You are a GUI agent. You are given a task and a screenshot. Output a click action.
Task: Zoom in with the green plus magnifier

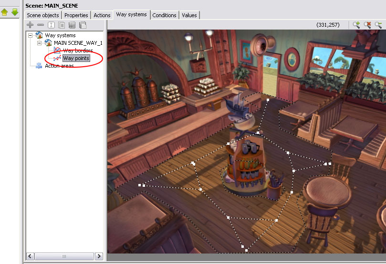tap(356, 25)
